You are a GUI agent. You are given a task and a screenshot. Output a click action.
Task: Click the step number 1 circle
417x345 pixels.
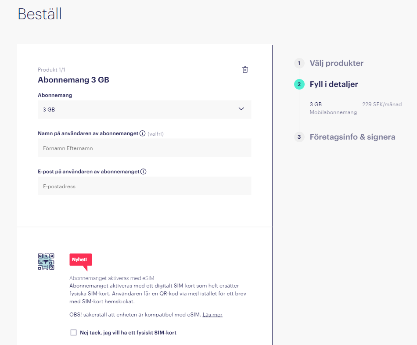tap(299, 63)
